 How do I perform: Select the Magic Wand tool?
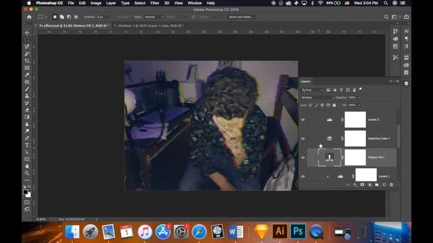[27, 54]
